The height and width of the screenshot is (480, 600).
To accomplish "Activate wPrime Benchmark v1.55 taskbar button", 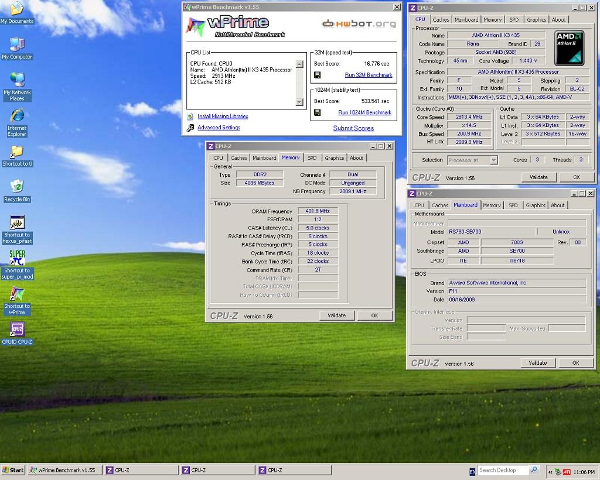I will 65,470.
